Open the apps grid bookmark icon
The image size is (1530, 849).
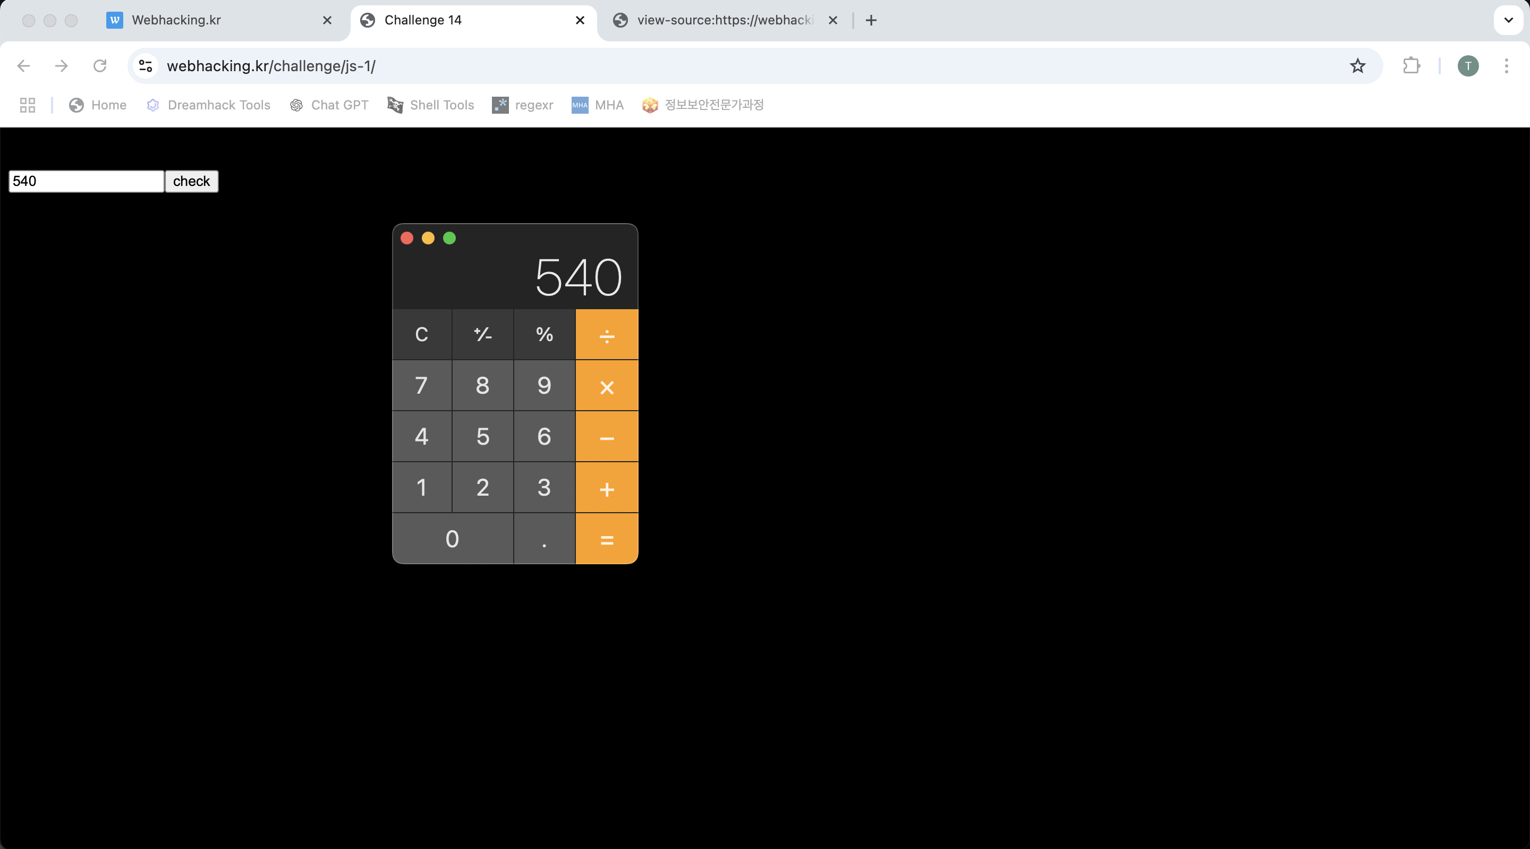(x=27, y=105)
